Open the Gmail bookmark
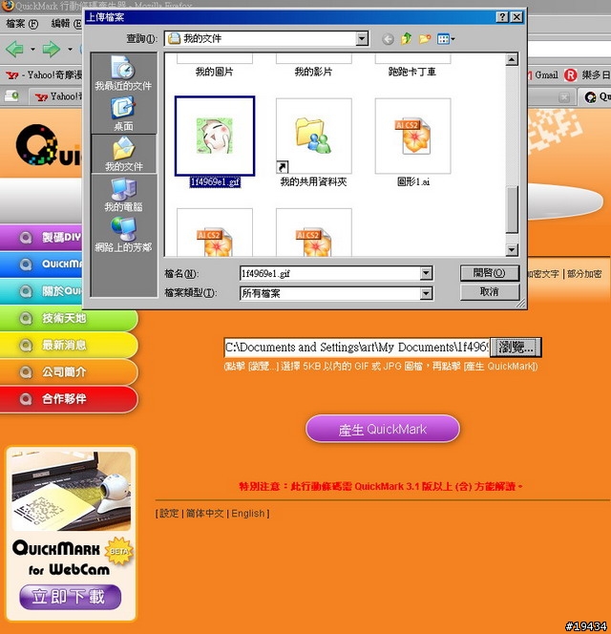 click(x=543, y=74)
